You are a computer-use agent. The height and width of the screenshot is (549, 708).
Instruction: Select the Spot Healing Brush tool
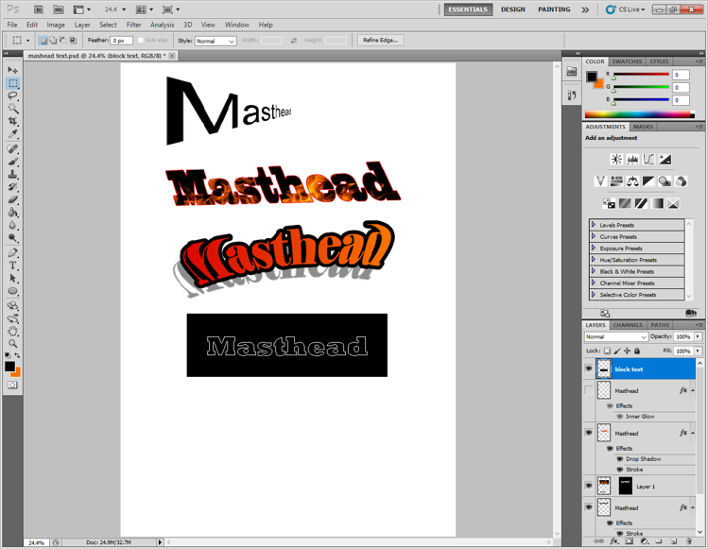(x=12, y=149)
